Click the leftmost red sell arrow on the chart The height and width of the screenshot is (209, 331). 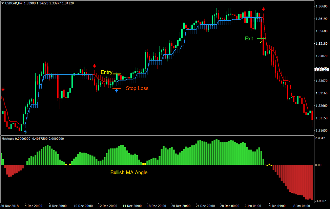[x=3, y=90]
